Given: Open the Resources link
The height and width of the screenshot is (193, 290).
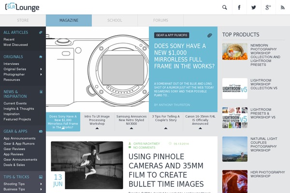Looking at the screenshot, I should [12, 80].
